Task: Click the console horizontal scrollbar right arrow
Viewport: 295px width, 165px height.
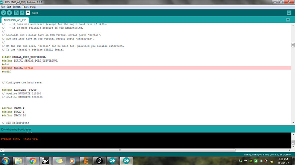Action: pos(290,150)
